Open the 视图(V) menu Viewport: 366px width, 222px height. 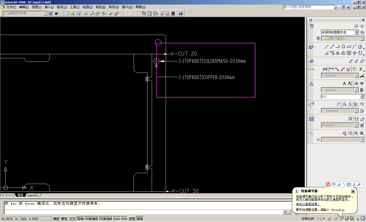37,7
